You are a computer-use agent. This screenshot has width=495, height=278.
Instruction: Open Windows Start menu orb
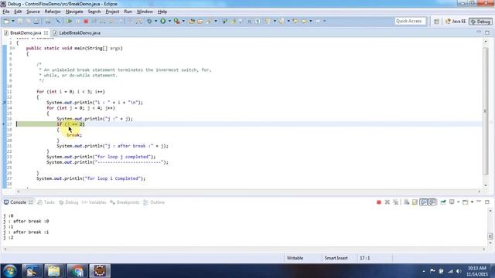click(10, 271)
